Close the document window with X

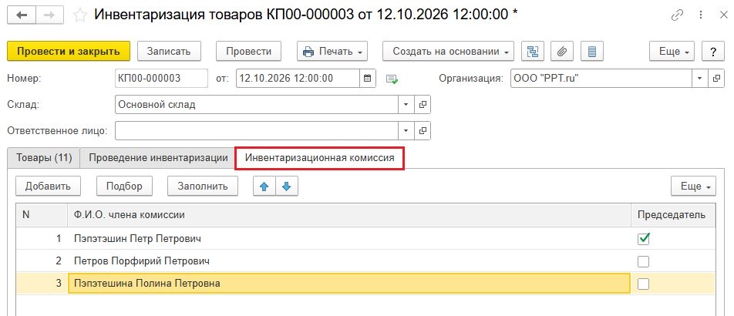tap(722, 15)
